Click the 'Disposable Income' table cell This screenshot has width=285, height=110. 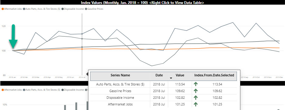tap(120, 98)
